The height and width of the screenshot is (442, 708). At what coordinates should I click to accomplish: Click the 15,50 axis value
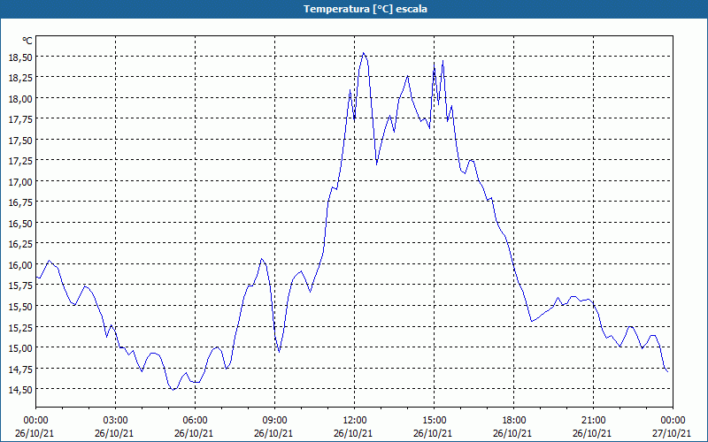20,306
